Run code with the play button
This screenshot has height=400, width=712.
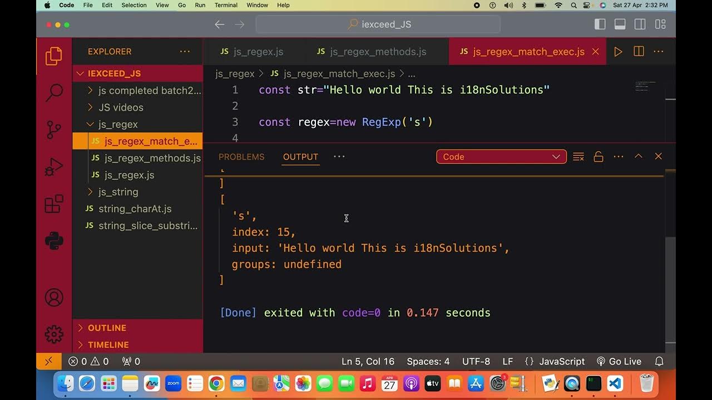click(618, 52)
